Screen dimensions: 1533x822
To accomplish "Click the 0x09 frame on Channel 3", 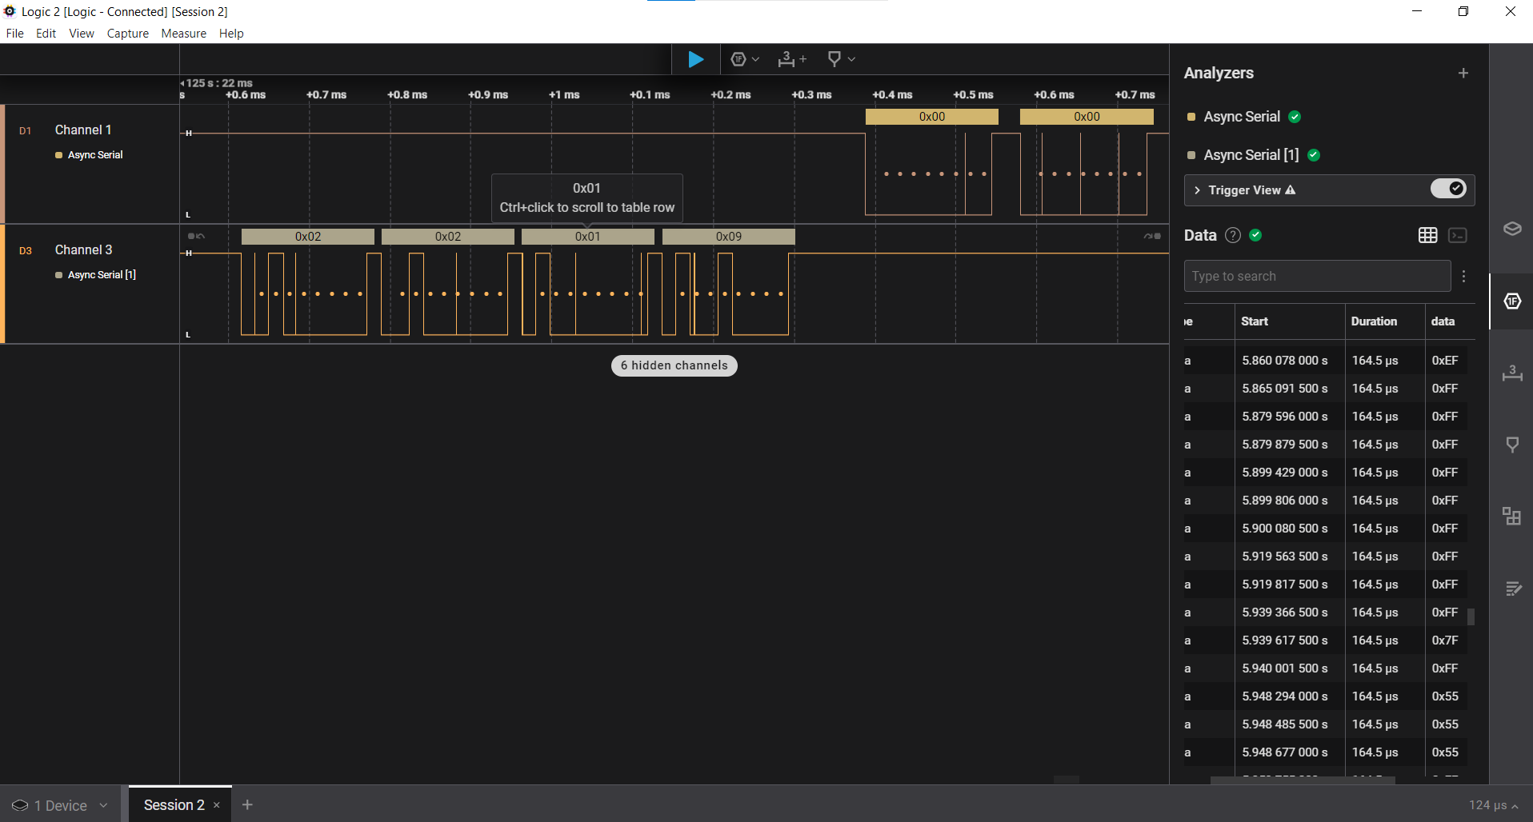I will tap(729, 237).
